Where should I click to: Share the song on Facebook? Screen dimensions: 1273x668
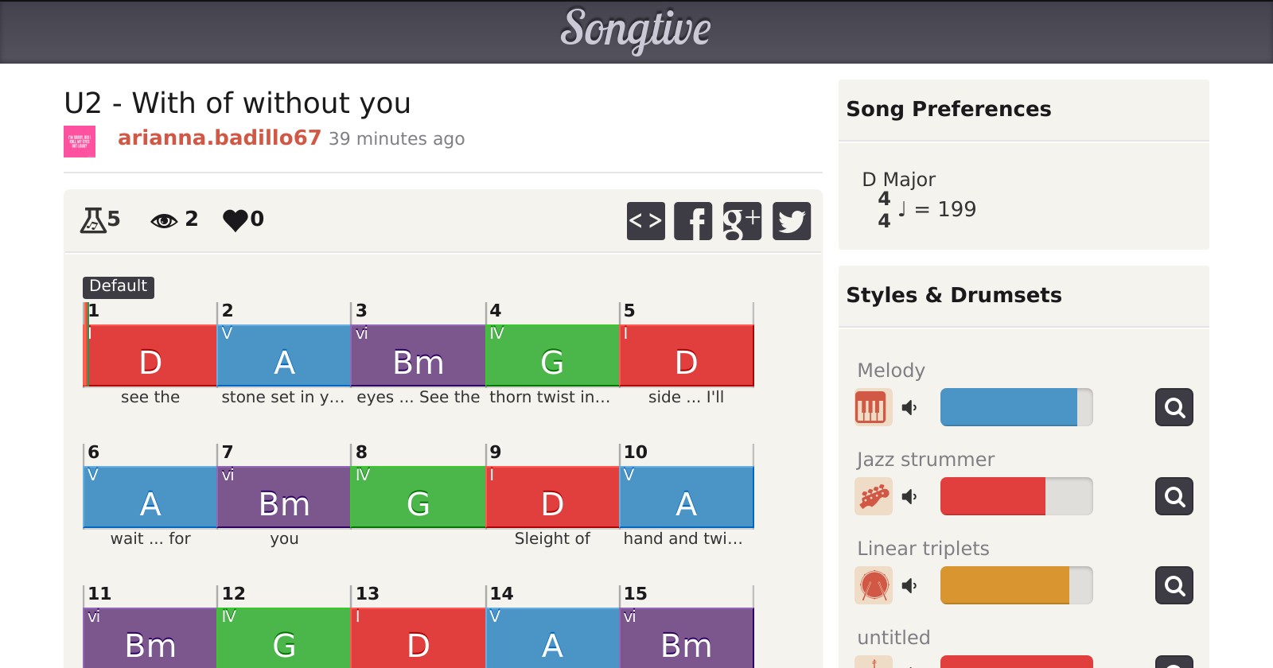click(x=693, y=221)
